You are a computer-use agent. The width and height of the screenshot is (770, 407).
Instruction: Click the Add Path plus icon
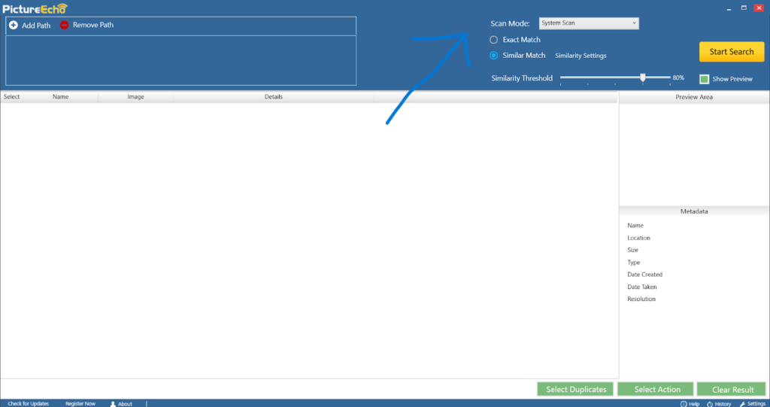click(x=13, y=25)
